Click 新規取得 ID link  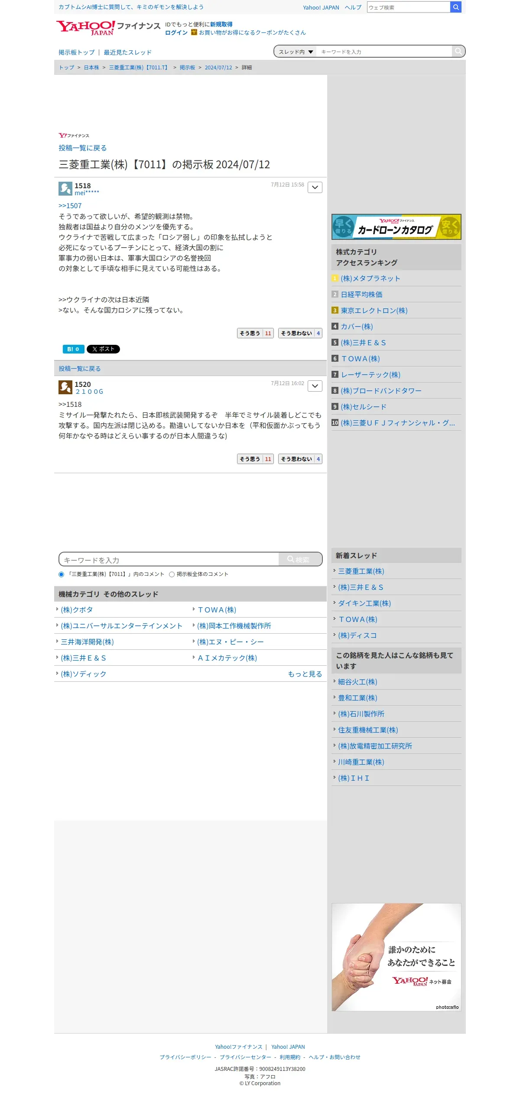pos(221,24)
